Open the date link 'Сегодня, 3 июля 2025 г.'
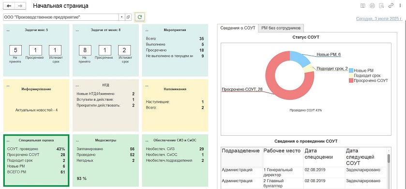406x189 pixels. tap(379, 19)
